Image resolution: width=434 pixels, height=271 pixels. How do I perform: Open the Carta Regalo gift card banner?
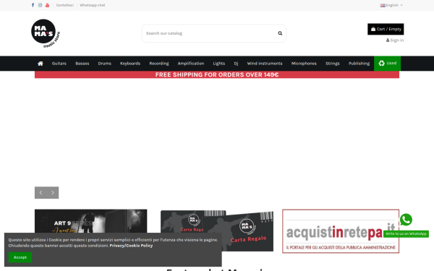[217, 231]
